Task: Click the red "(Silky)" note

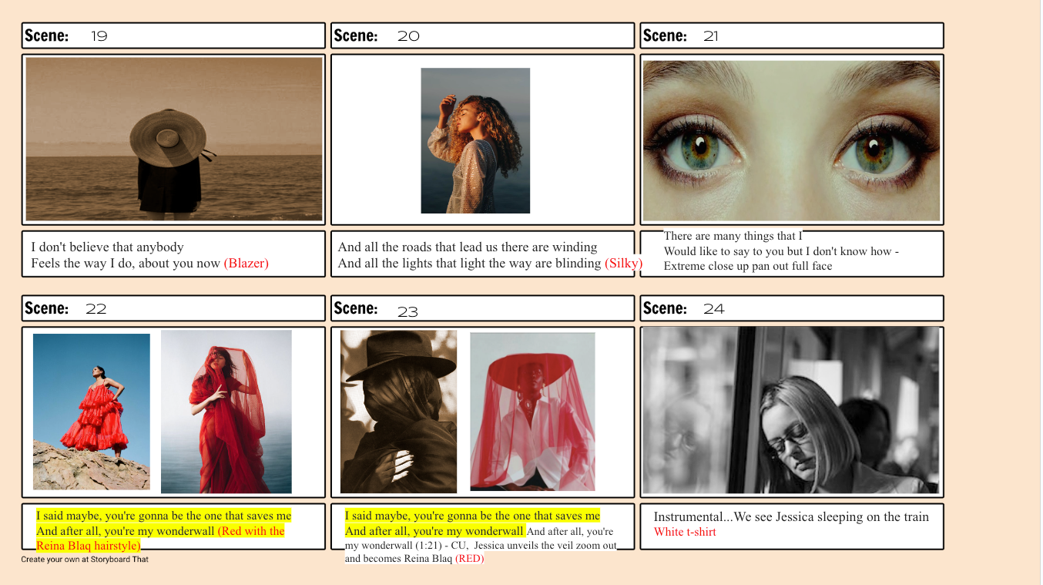Action: (x=623, y=264)
